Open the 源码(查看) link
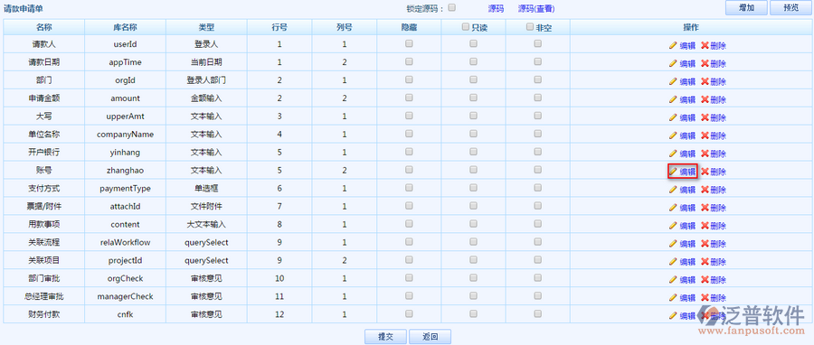The image size is (814, 345). click(537, 8)
